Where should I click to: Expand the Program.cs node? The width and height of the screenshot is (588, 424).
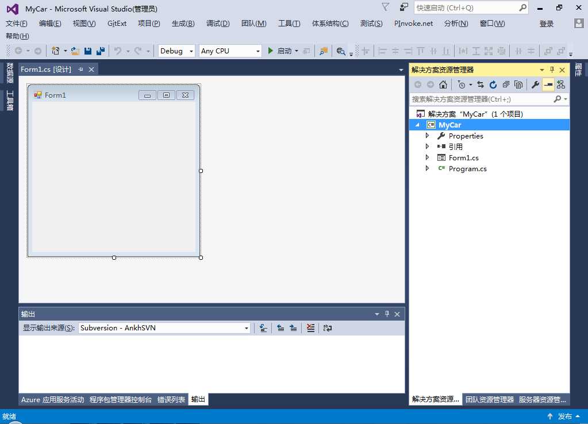[427, 168]
